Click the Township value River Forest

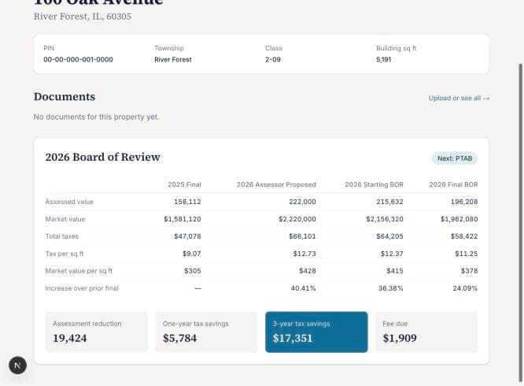[173, 60]
